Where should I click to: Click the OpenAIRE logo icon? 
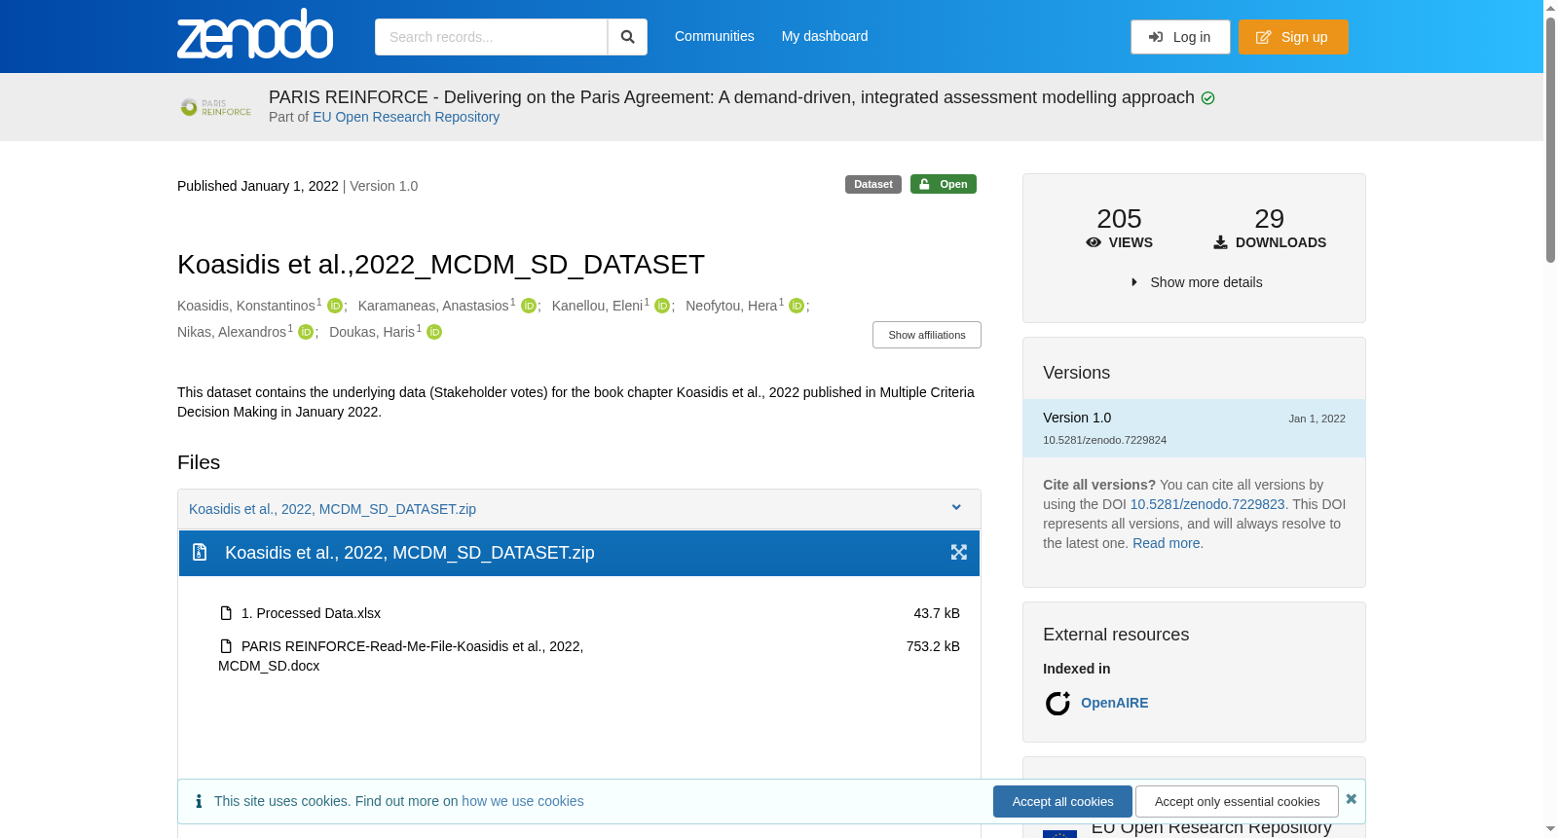point(1057,703)
